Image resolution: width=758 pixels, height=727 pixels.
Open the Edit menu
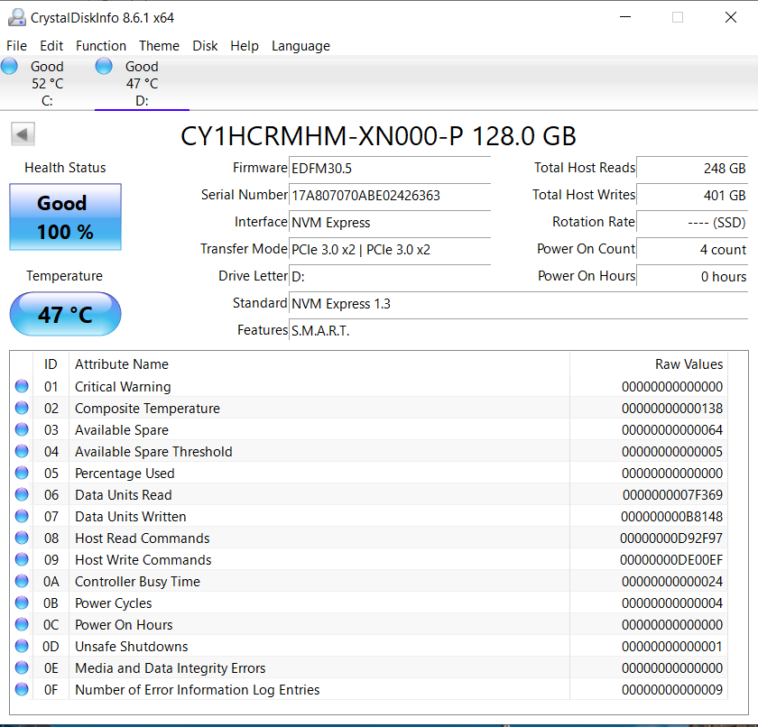51,46
